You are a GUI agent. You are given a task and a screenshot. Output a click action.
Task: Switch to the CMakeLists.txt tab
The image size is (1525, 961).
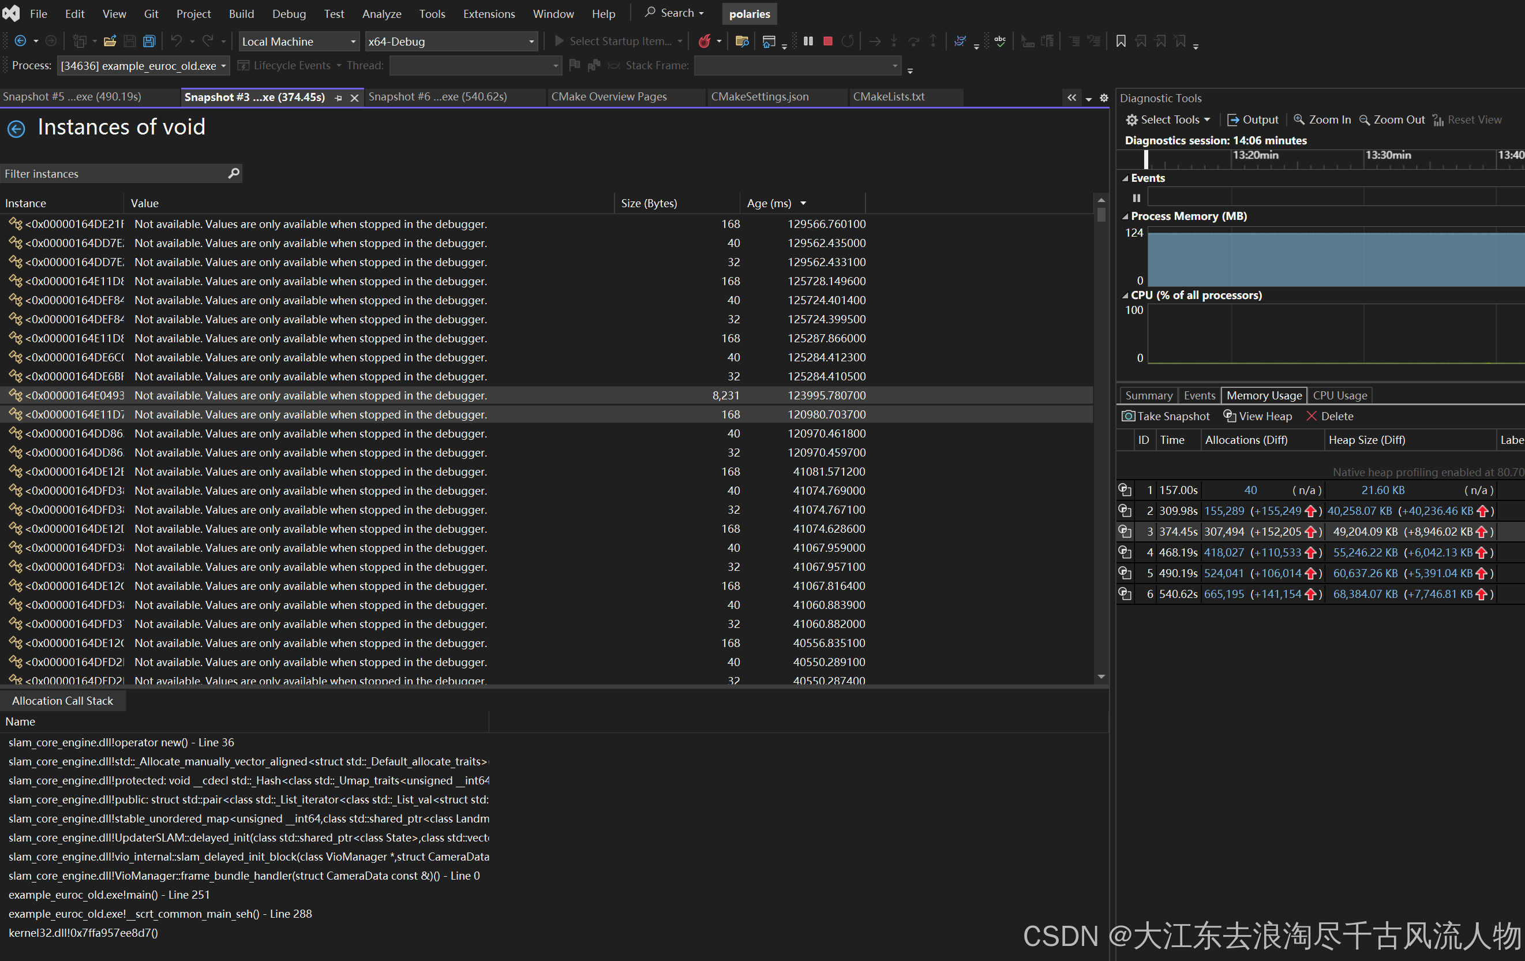click(888, 96)
